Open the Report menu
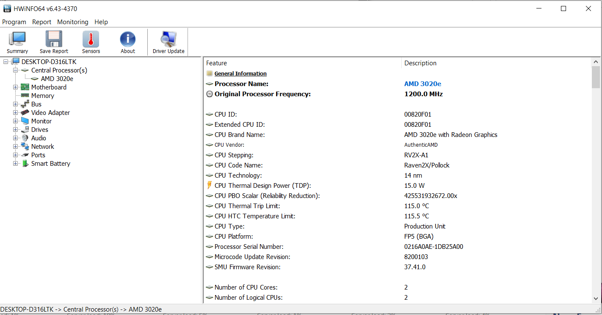Image resolution: width=602 pixels, height=315 pixels. click(42, 22)
